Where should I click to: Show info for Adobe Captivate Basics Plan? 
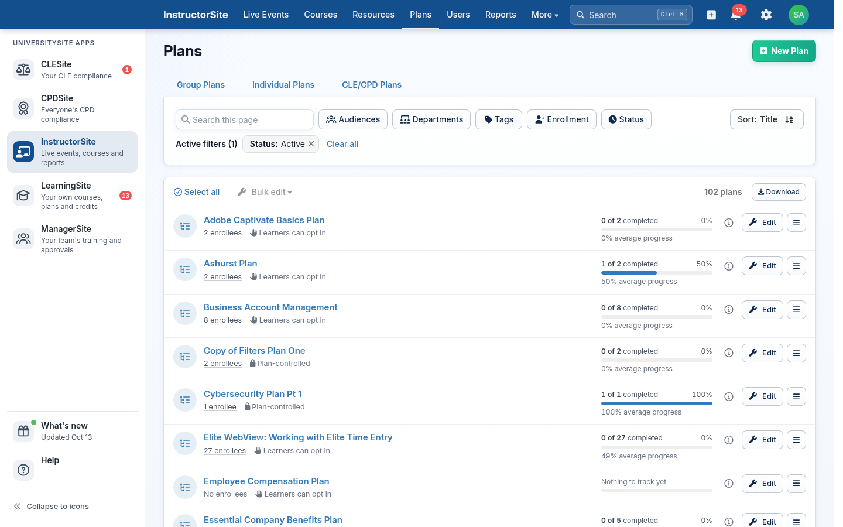click(729, 223)
